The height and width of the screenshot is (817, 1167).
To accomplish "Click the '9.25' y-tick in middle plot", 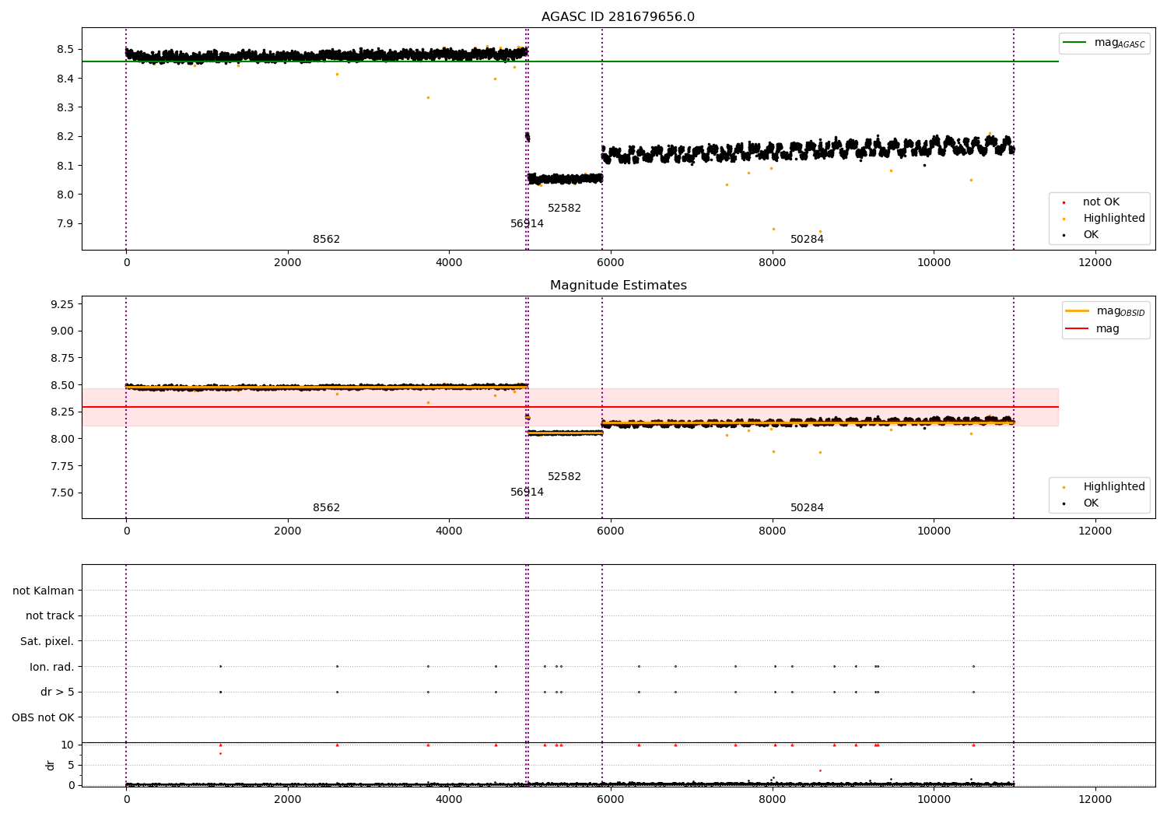I will click(x=62, y=304).
